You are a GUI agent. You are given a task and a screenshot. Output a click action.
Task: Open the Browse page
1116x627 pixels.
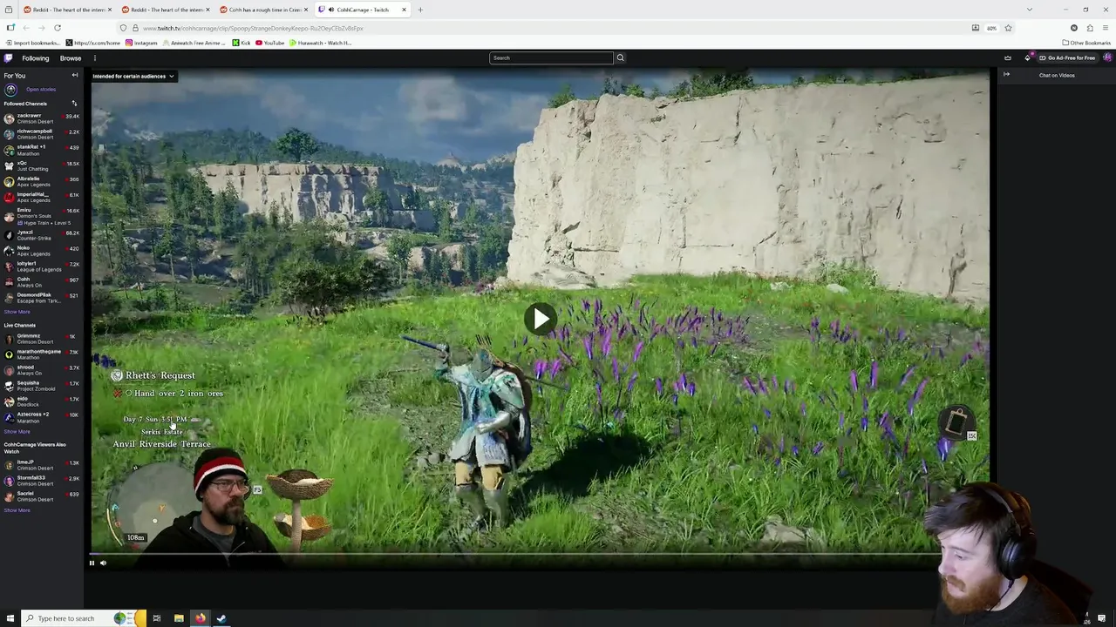pyautogui.click(x=71, y=58)
